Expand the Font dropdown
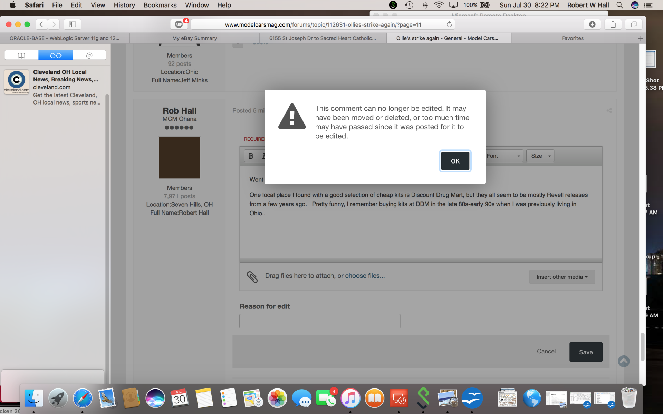 click(503, 156)
